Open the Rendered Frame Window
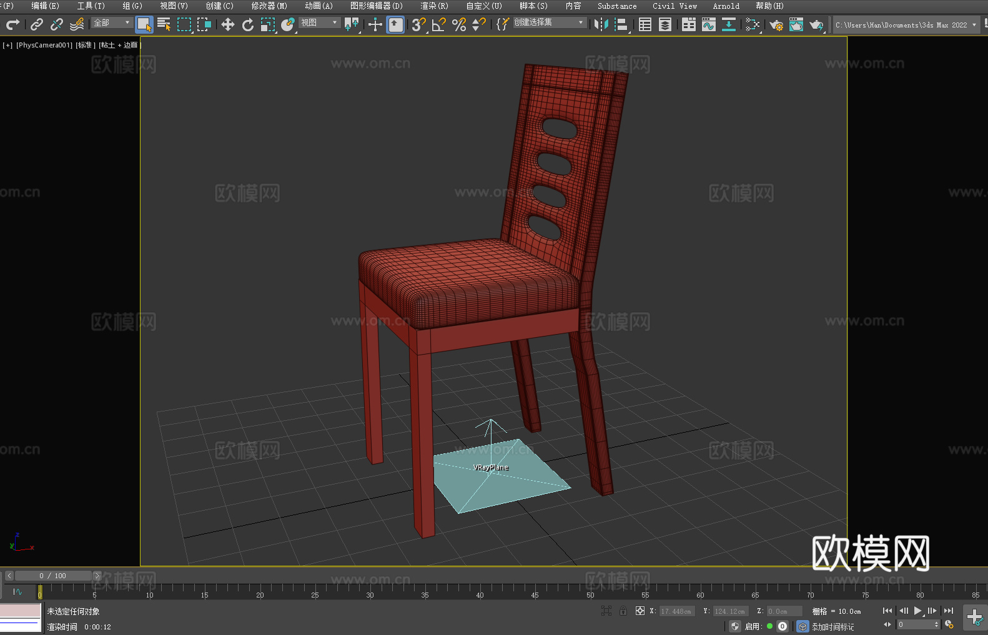988x635 pixels. pos(796,24)
